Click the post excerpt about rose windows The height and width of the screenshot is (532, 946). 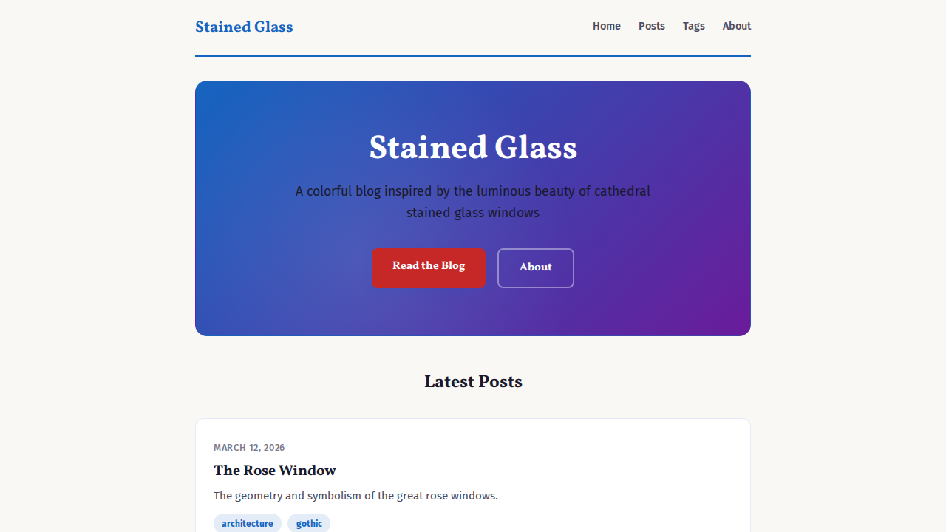pyautogui.click(x=355, y=496)
